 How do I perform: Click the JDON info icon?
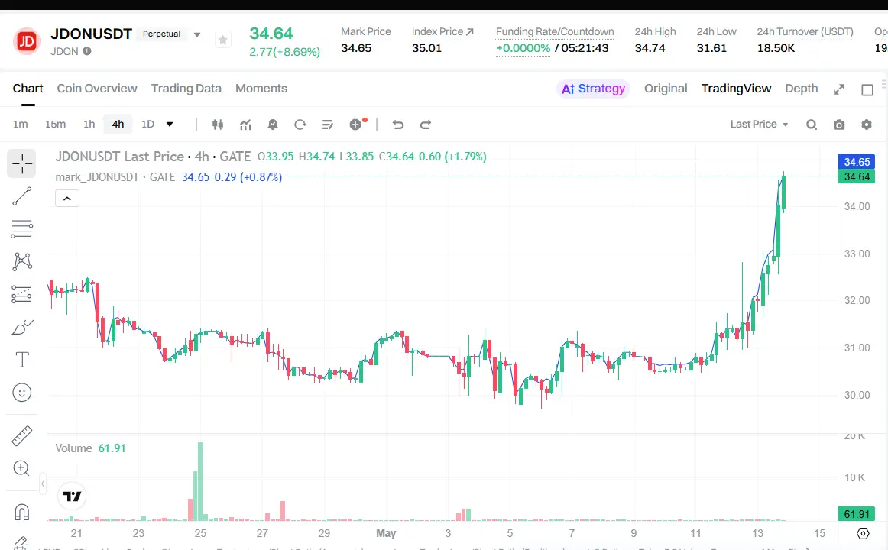(x=86, y=51)
